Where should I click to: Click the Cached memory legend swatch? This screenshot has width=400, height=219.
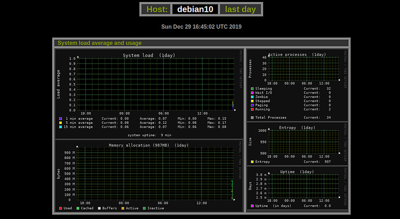[x=78, y=208]
